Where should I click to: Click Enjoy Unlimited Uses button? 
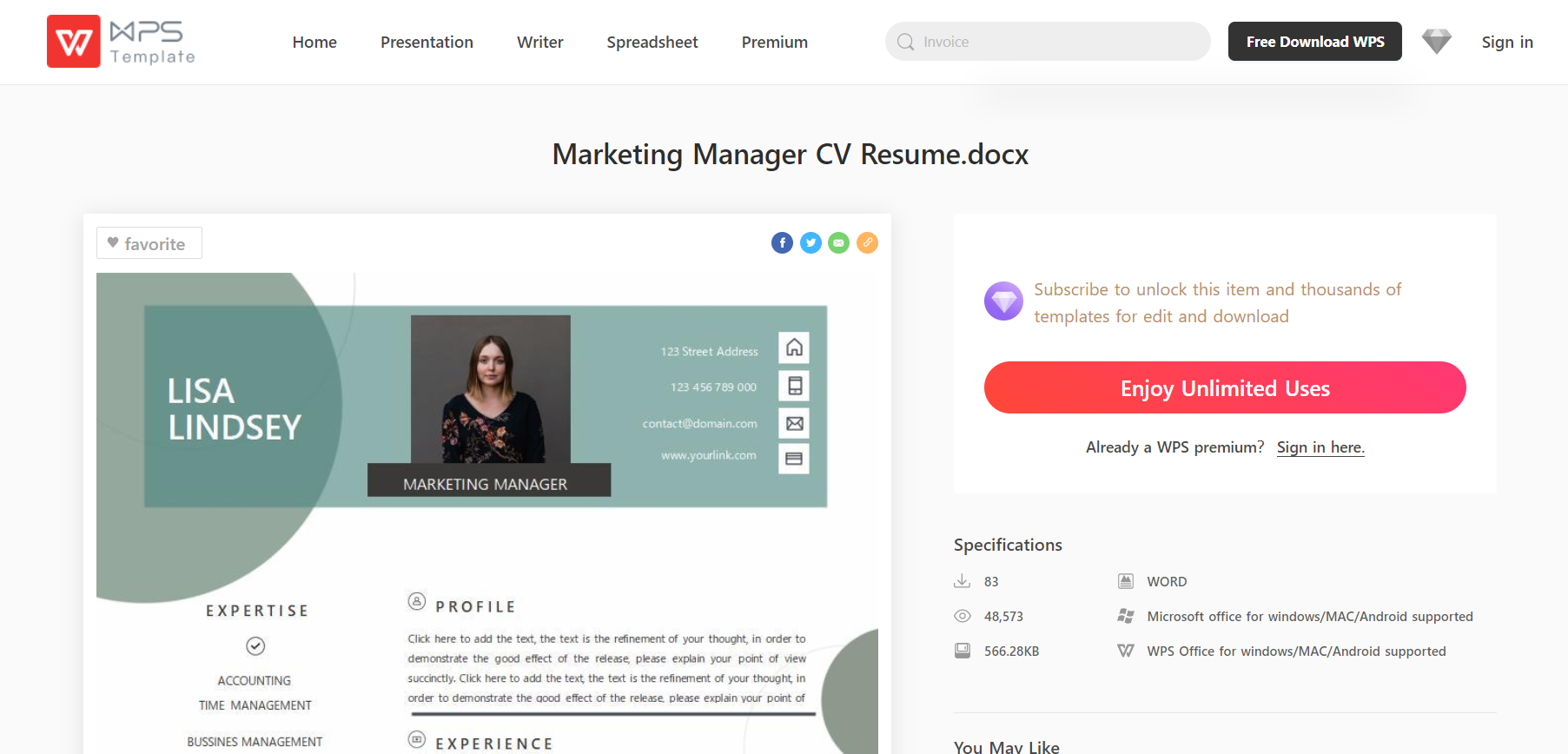(1225, 387)
